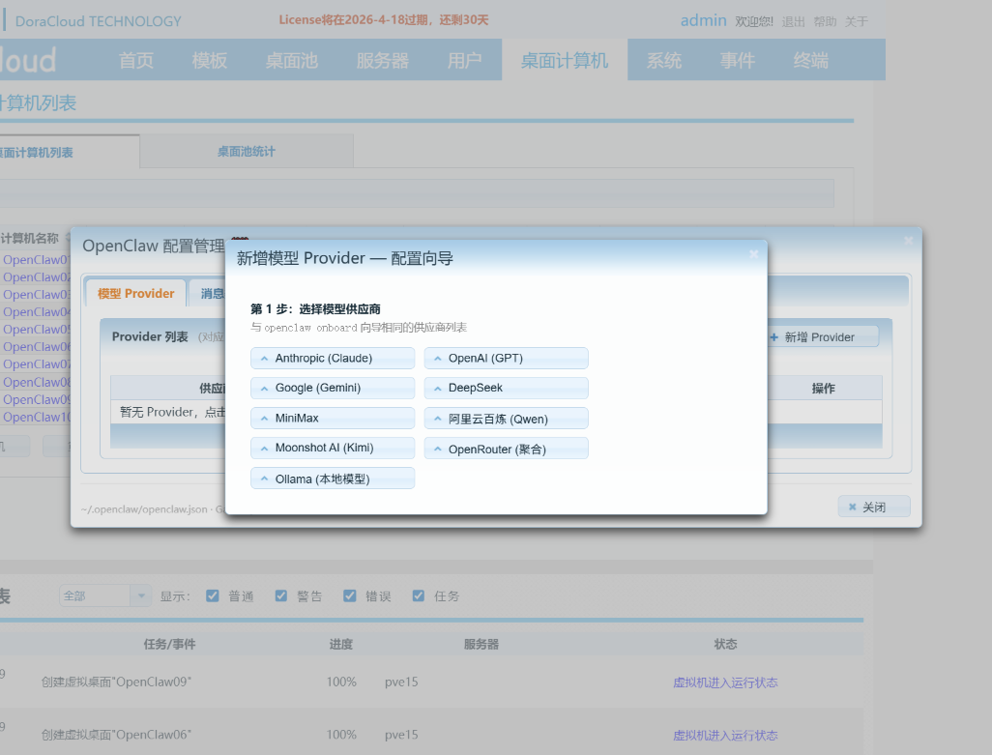Open the 桌面计算机 menu
Screen dimensions: 992x755
(565, 60)
